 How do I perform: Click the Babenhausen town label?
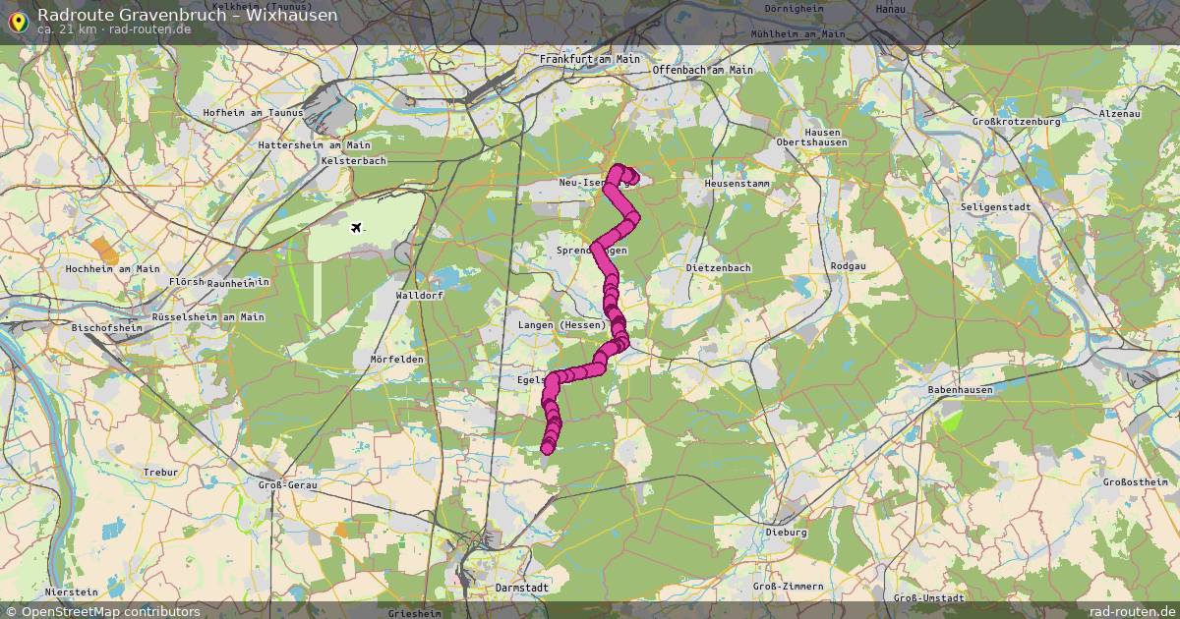click(961, 390)
